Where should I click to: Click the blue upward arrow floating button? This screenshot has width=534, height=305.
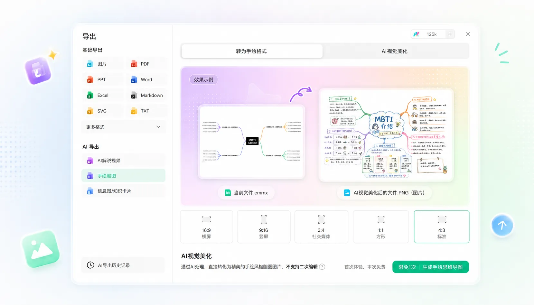pos(502,225)
